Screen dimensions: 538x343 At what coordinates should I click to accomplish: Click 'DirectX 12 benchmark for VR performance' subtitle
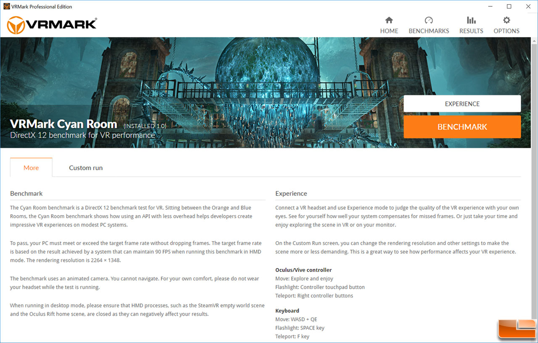point(82,135)
